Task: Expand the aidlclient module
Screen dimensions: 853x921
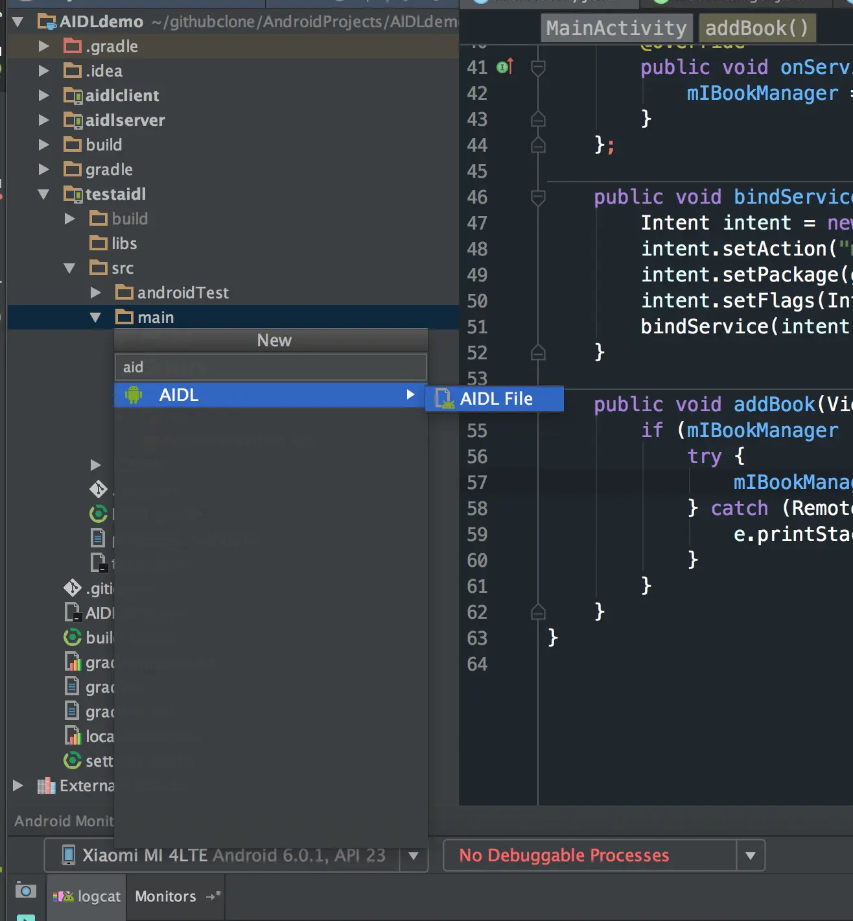Action: point(43,96)
